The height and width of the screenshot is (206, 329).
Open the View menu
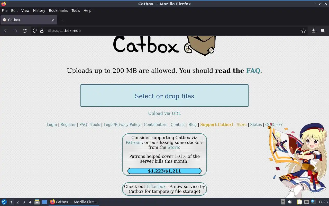[25, 11]
